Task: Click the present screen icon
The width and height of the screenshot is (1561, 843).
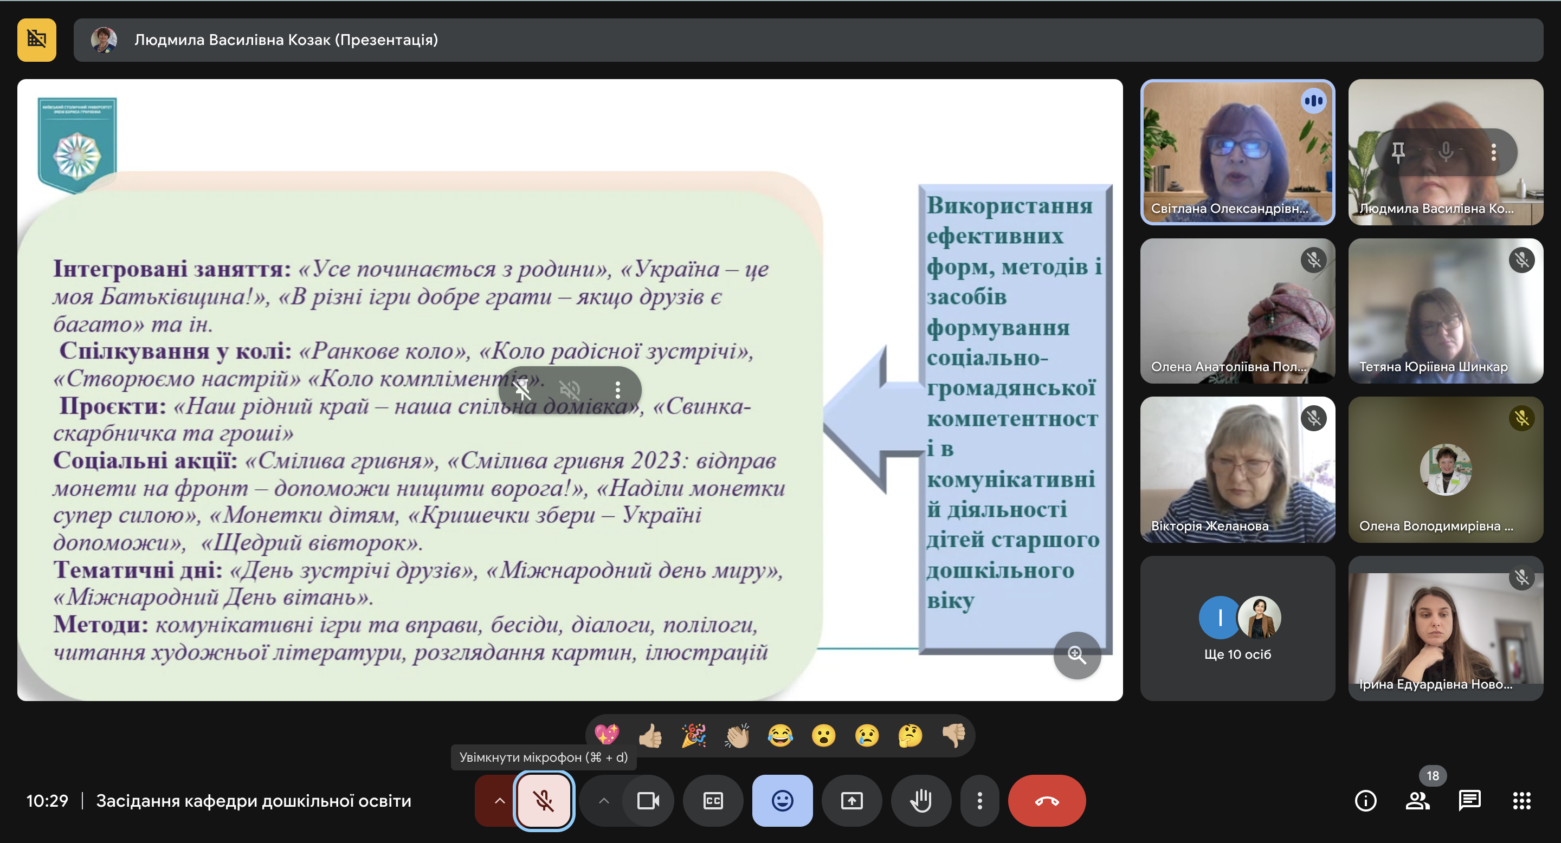Action: click(852, 801)
